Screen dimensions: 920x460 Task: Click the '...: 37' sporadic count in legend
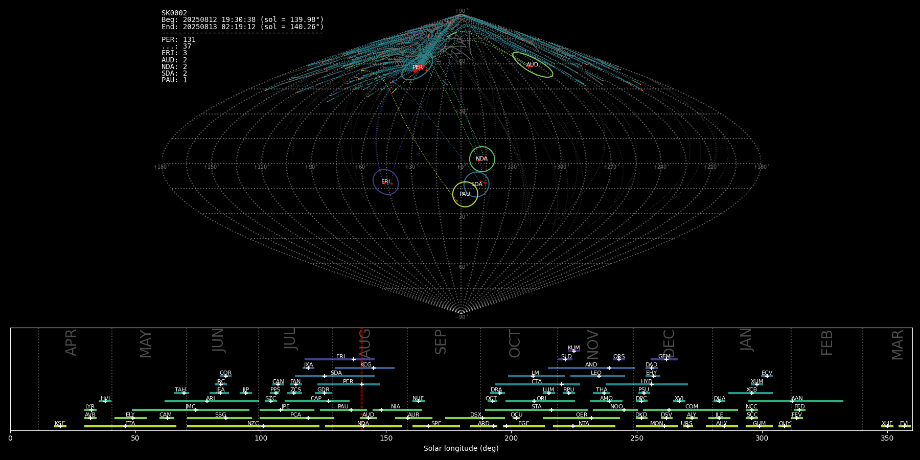176,47
